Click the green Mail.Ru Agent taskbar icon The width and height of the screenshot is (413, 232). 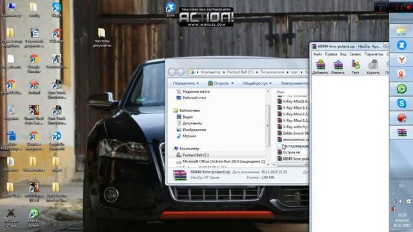tap(401, 89)
